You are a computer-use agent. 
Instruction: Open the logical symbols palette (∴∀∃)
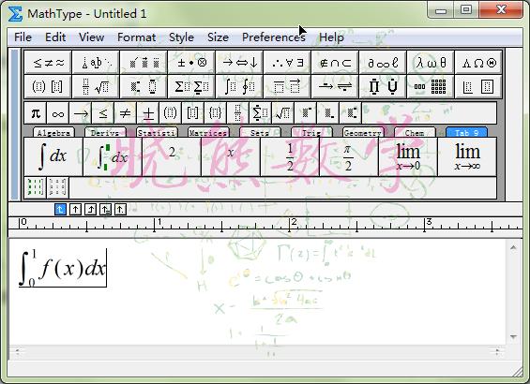[x=287, y=62]
